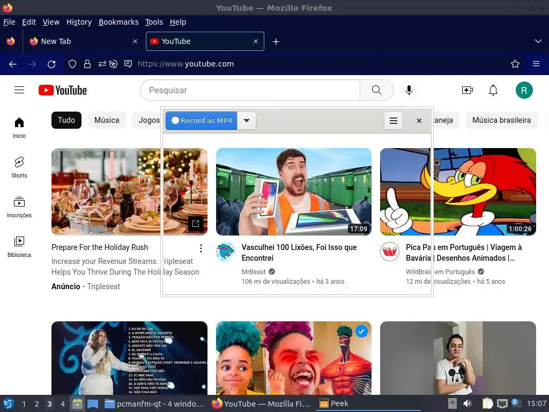
Task: Close the New Tab tab
Action: (x=135, y=41)
